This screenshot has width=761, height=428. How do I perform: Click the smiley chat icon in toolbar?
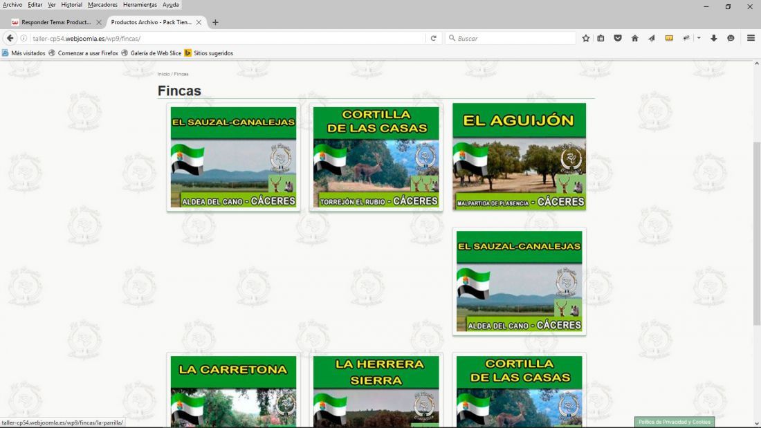[x=731, y=38]
